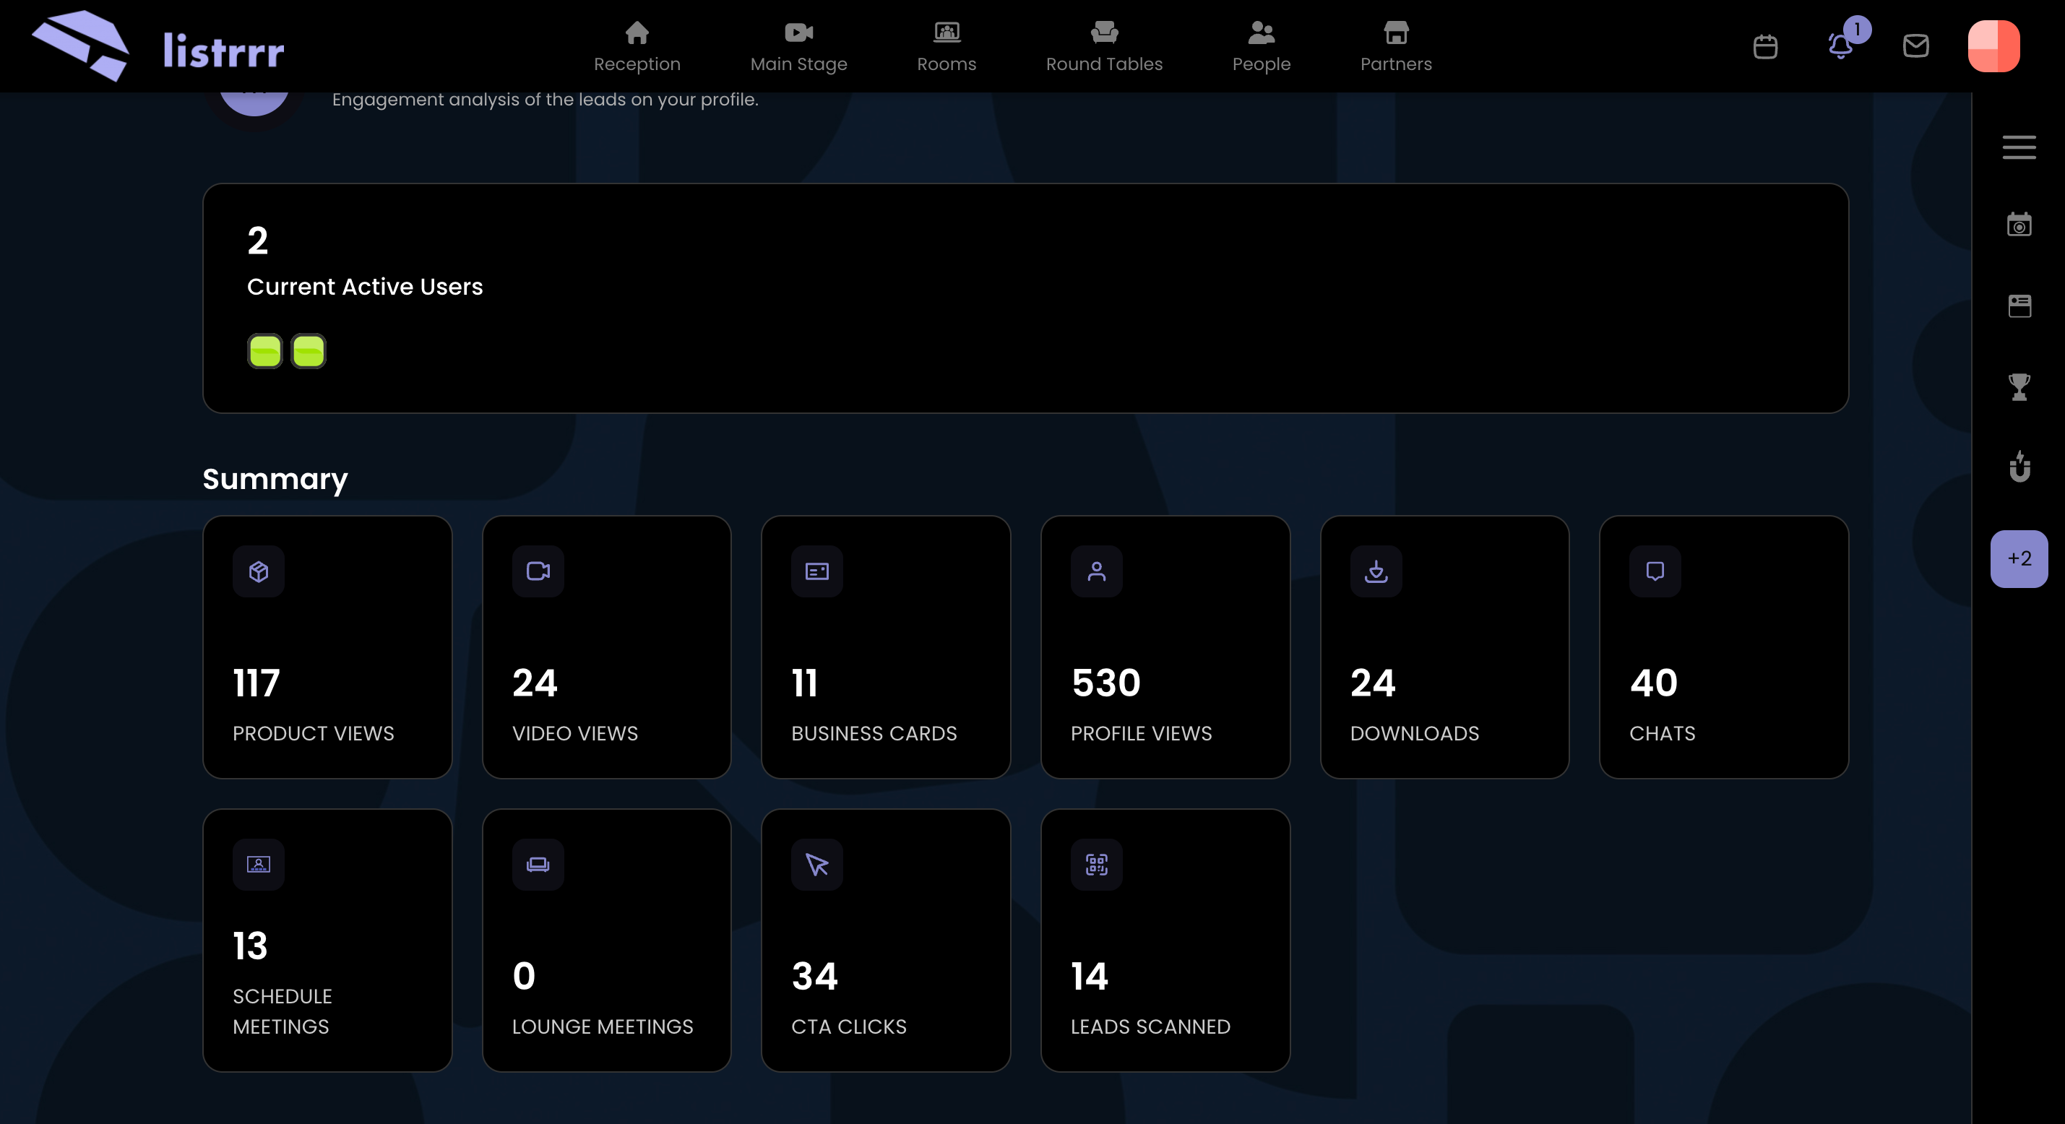Click the LOUNGE MEETINGS label

602,1027
